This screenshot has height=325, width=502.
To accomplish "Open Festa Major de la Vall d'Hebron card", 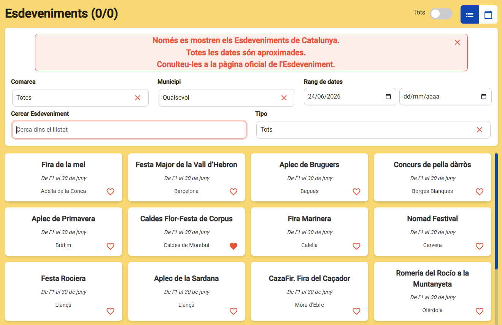I will (186, 177).
